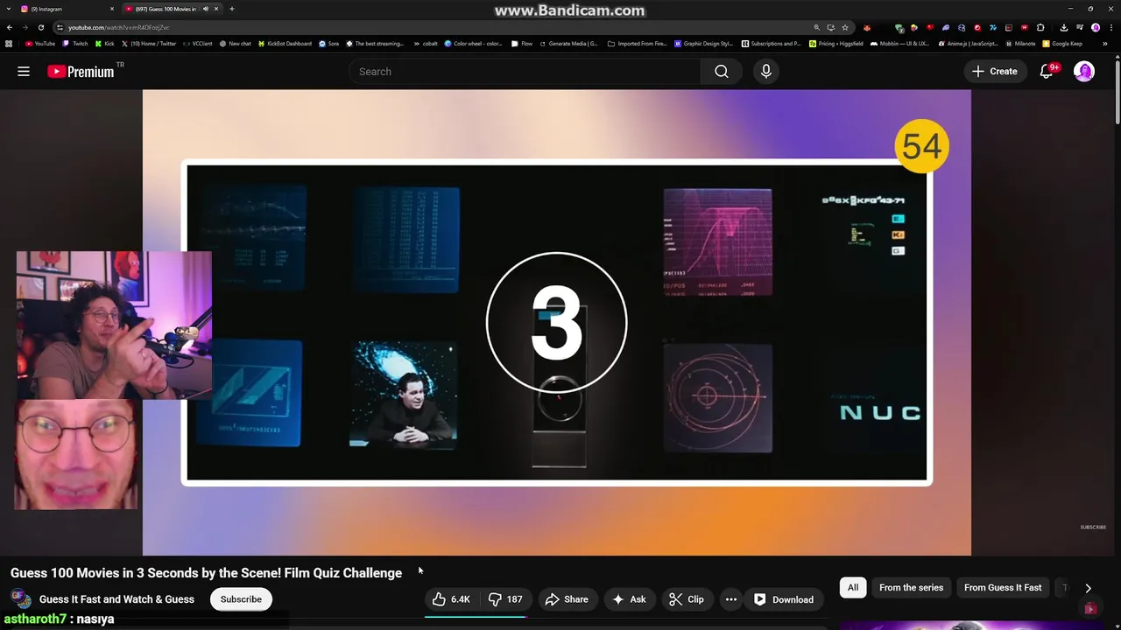This screenshot has width=1121, height=630.
Task: Open the YouTube guide hamburger menu
Action: tap(24, 72)
